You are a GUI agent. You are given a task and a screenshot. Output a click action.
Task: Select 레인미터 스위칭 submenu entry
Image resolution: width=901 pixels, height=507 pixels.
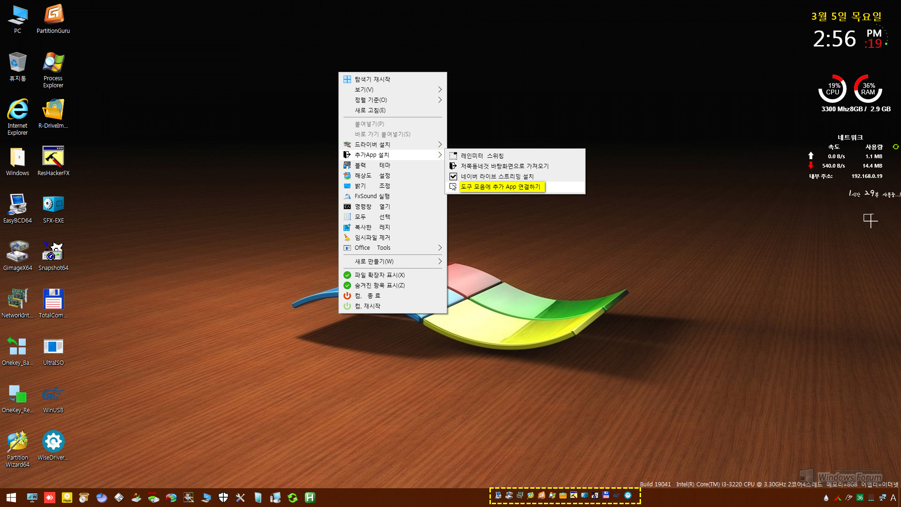(x=515, y=156)
